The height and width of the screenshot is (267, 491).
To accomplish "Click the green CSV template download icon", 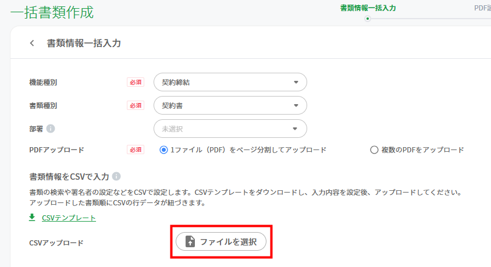I will (32, 217).
